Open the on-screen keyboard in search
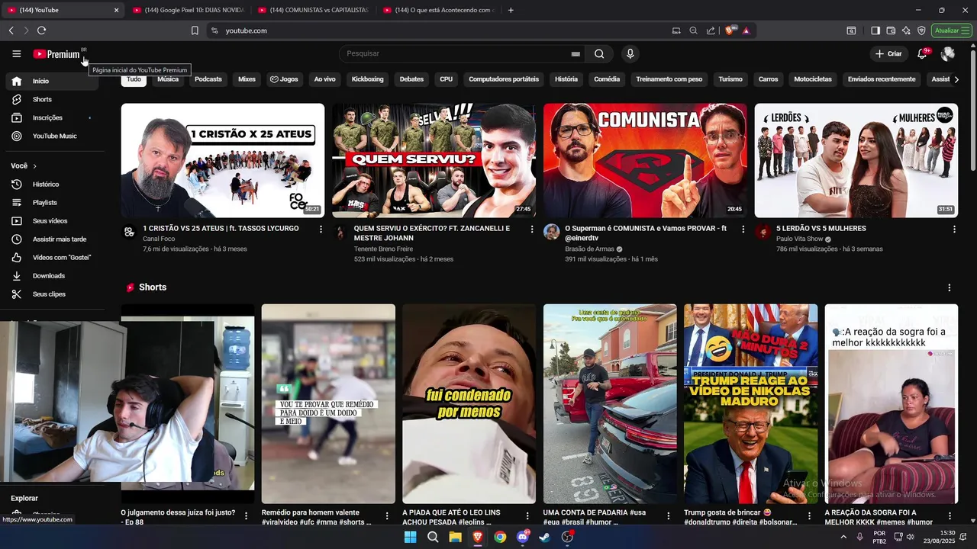977x549 pixels. click(x=576, y=54)
